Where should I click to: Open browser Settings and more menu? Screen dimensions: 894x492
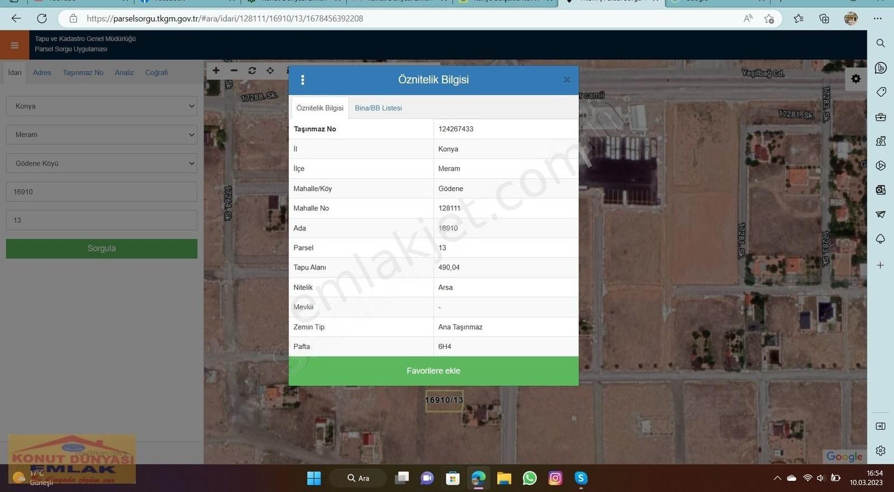[878, 18]
